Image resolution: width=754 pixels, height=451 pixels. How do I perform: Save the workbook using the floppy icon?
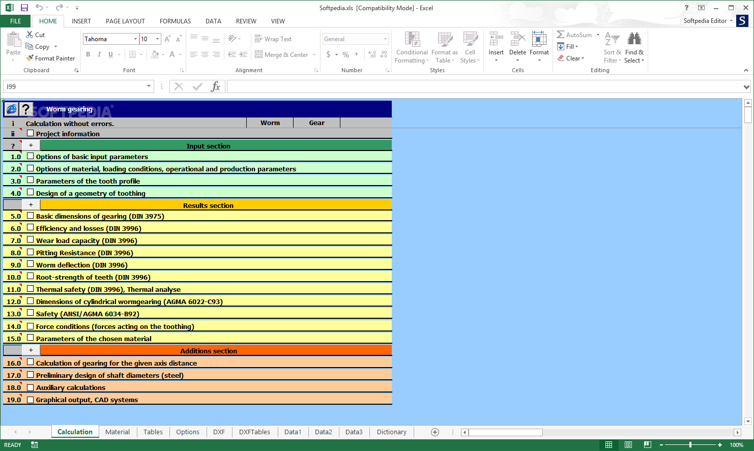pyautogui.click(x=24, y=8)
